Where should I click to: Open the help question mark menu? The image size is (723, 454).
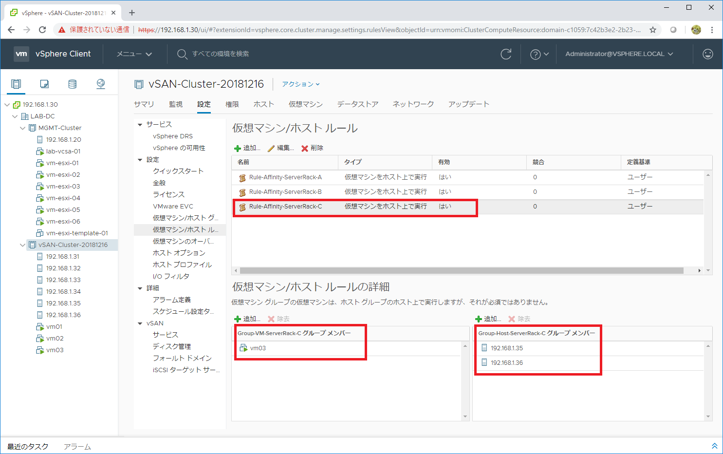pos(539,54)
